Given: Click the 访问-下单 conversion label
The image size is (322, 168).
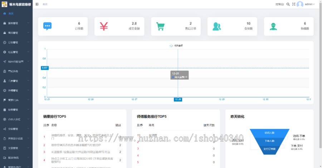Looking at the screenshot, I should point(299,136).
